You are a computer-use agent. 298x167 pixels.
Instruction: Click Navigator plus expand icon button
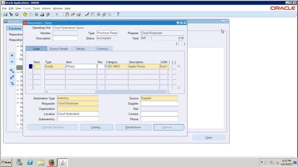pyautogui.click(x=12, y=55)
